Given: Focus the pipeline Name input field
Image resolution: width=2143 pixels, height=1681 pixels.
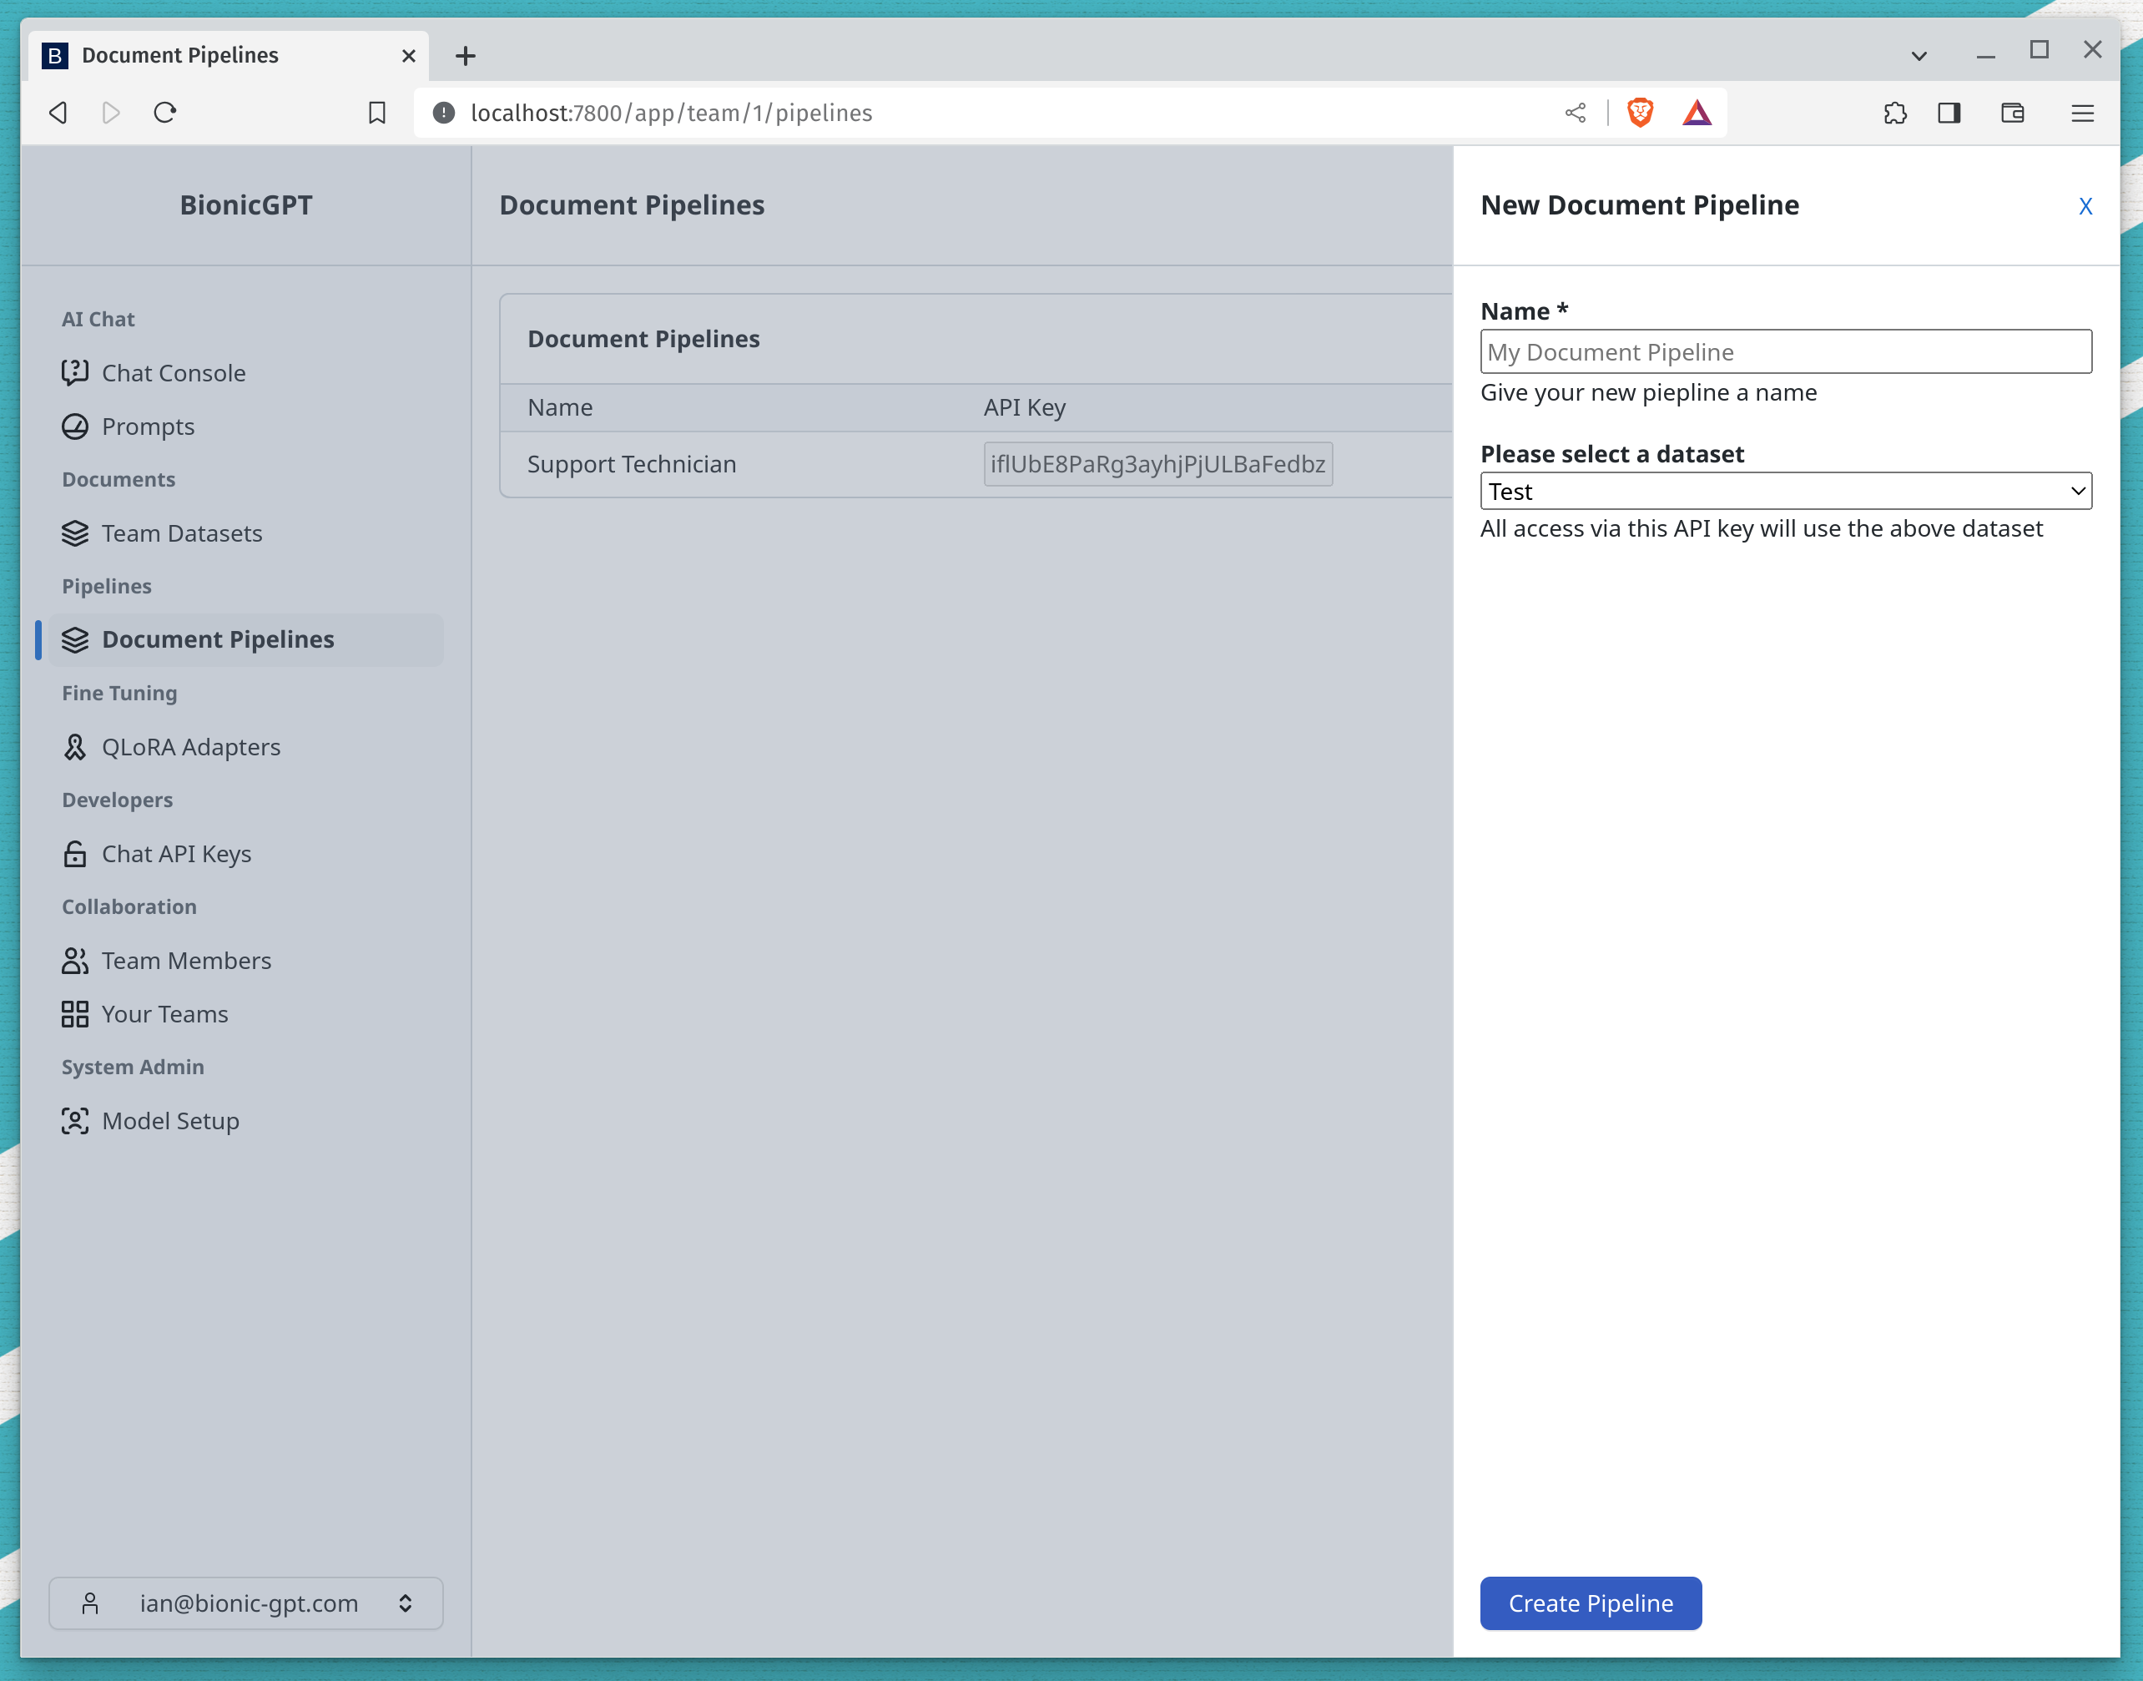Looking at the screenshot, I should (1785, 352).
